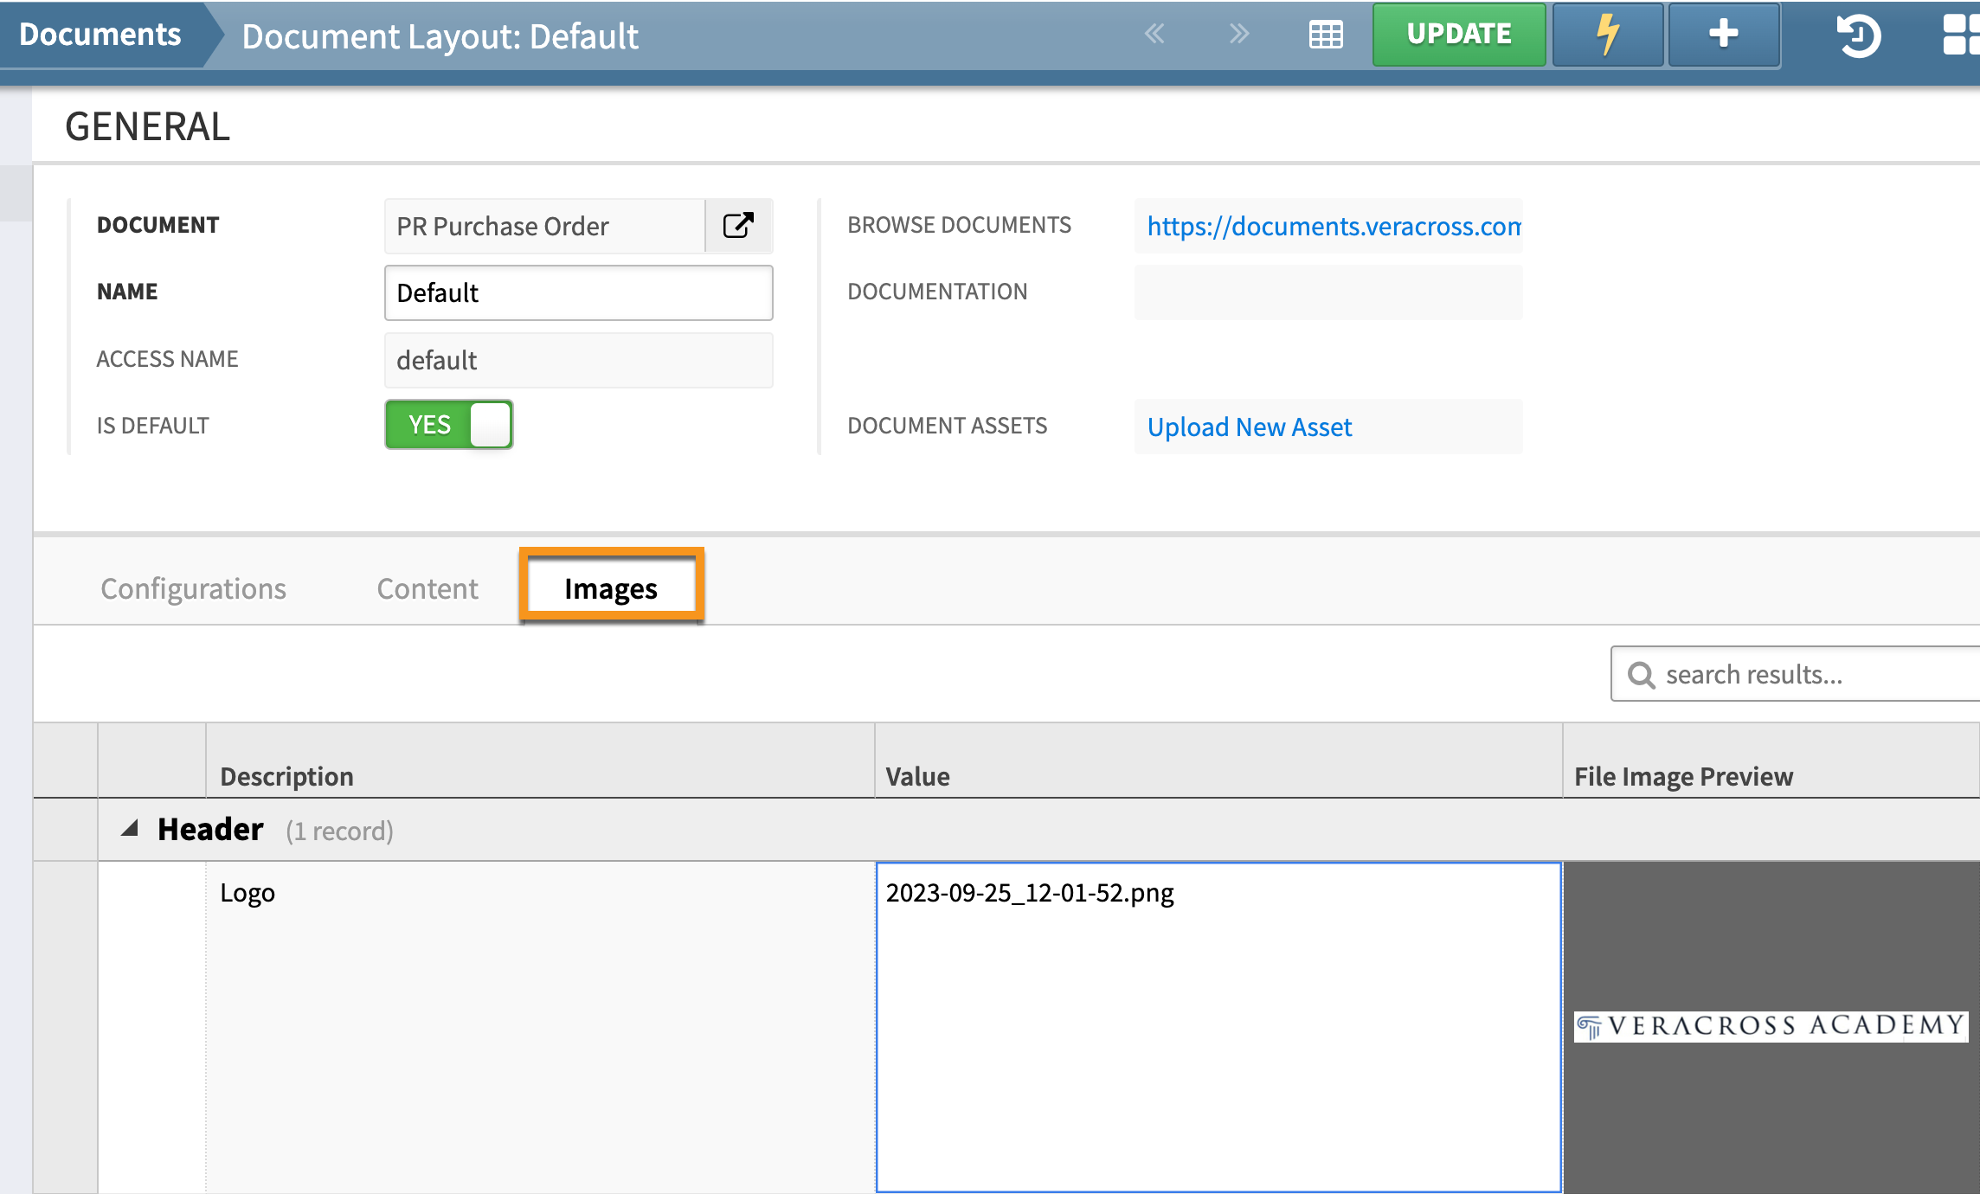Click the lightning bolt quick actions icon
The width and height of the screenshot is (1980, 1194).
(1608, 35)
